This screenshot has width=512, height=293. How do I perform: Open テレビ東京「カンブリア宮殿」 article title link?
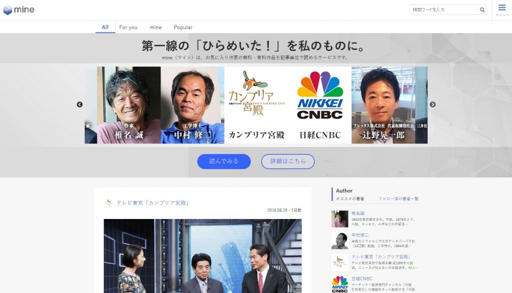153,203
